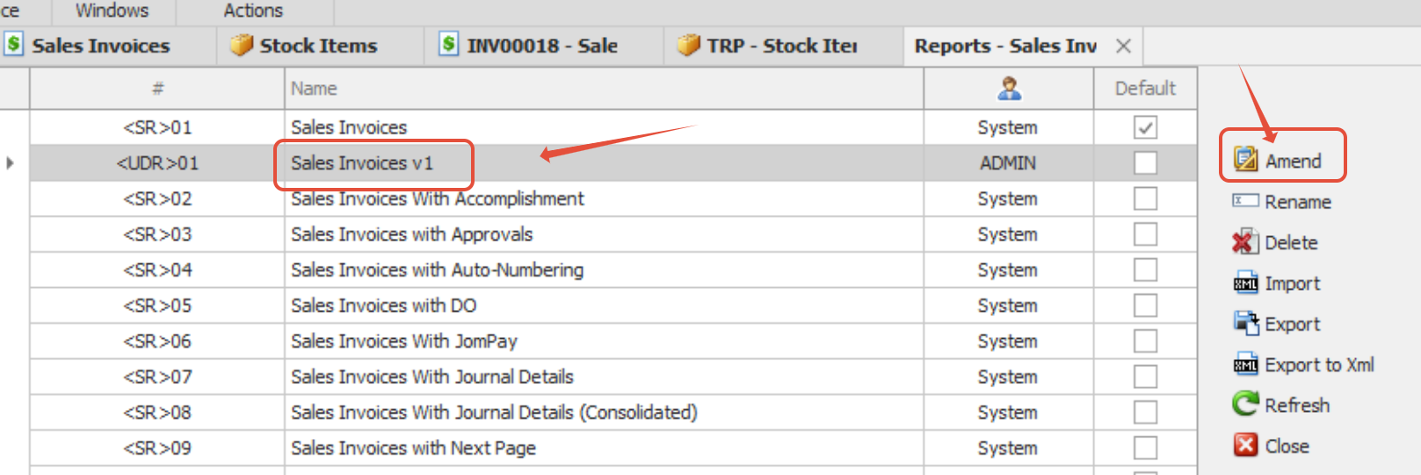Image resolution: width=1421 pixels, height=475 pixels.
Task: Switch to the TRP - Stock Item tab
Action: (782, 46)
